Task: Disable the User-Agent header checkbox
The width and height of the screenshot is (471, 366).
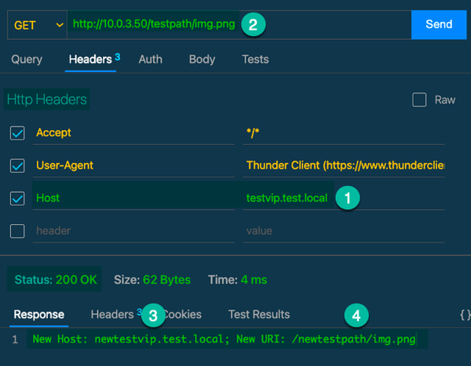Action: tap(17, 166)
